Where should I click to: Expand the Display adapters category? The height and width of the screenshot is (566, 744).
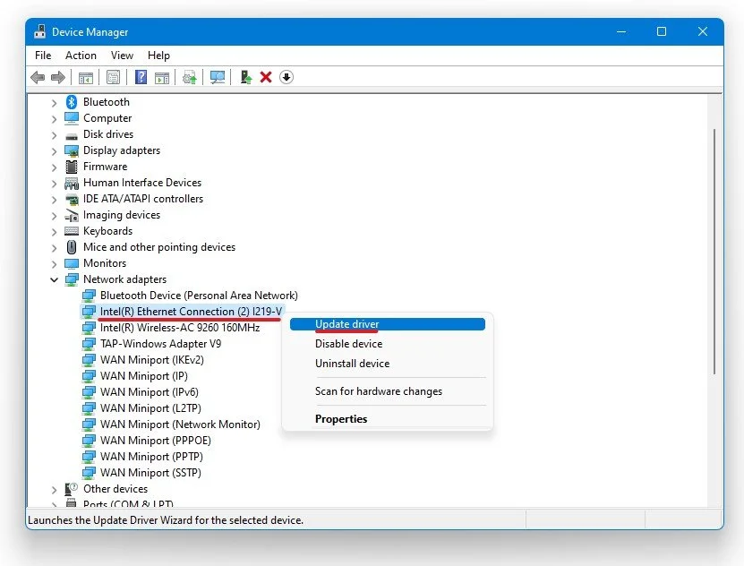(54, 150)
